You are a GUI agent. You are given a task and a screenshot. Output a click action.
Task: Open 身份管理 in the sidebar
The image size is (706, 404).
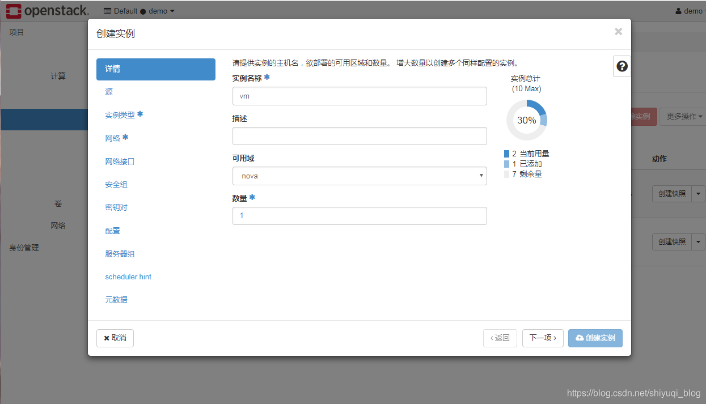[24, 248]
